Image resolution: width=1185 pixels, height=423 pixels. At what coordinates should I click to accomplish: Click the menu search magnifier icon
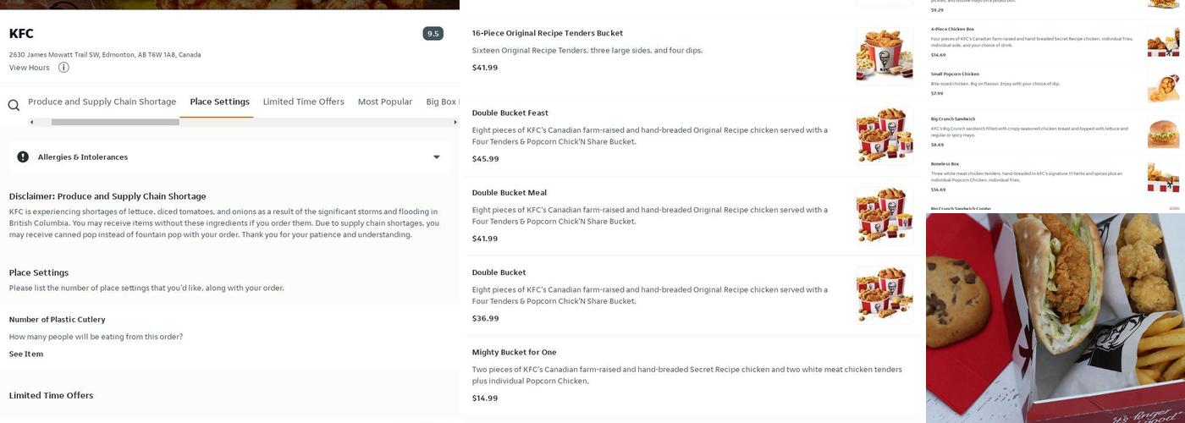pyautogui.click(x=14, y=105)
